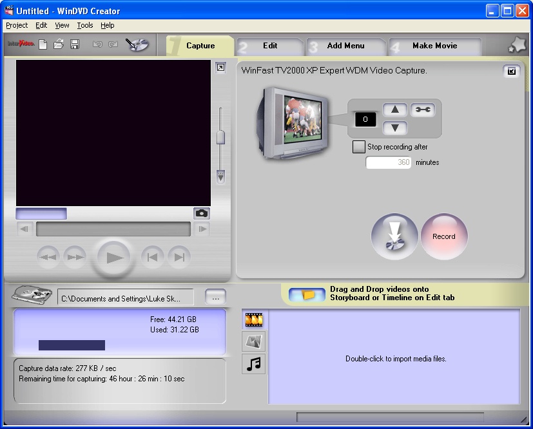
Task: Save the project with the floppy disk icon
Action: point(75,44)
